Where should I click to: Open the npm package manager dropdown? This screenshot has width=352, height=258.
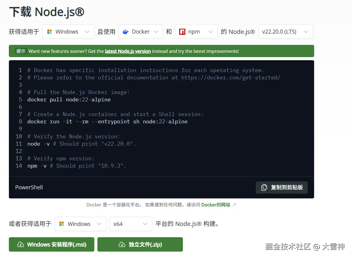[196, 32]
